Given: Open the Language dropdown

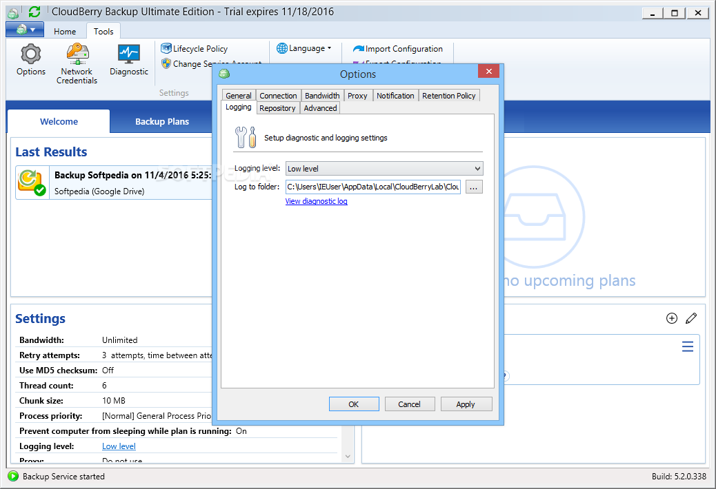Looking at the screenshot, I should click(304, 48).
